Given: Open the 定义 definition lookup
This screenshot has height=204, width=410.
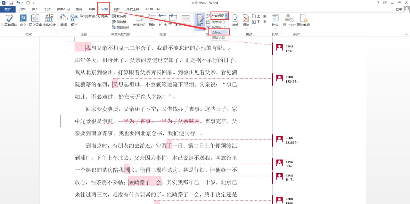Looking at the screenshot, I should click(x=23, y=20).
